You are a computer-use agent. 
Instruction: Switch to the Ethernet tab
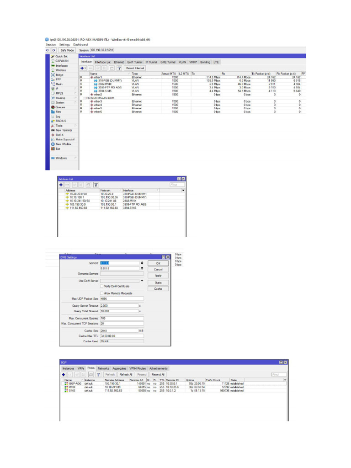click(x=119, y=62)
